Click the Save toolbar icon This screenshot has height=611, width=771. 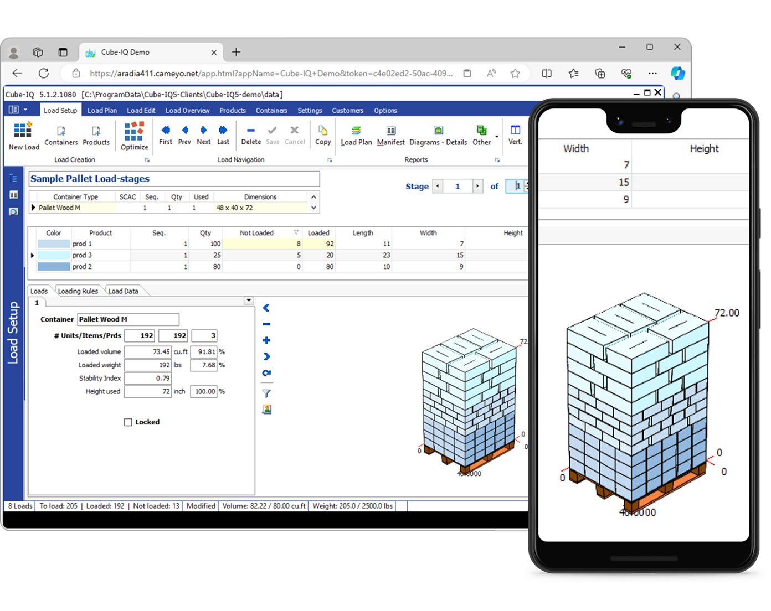click(273, 135)
